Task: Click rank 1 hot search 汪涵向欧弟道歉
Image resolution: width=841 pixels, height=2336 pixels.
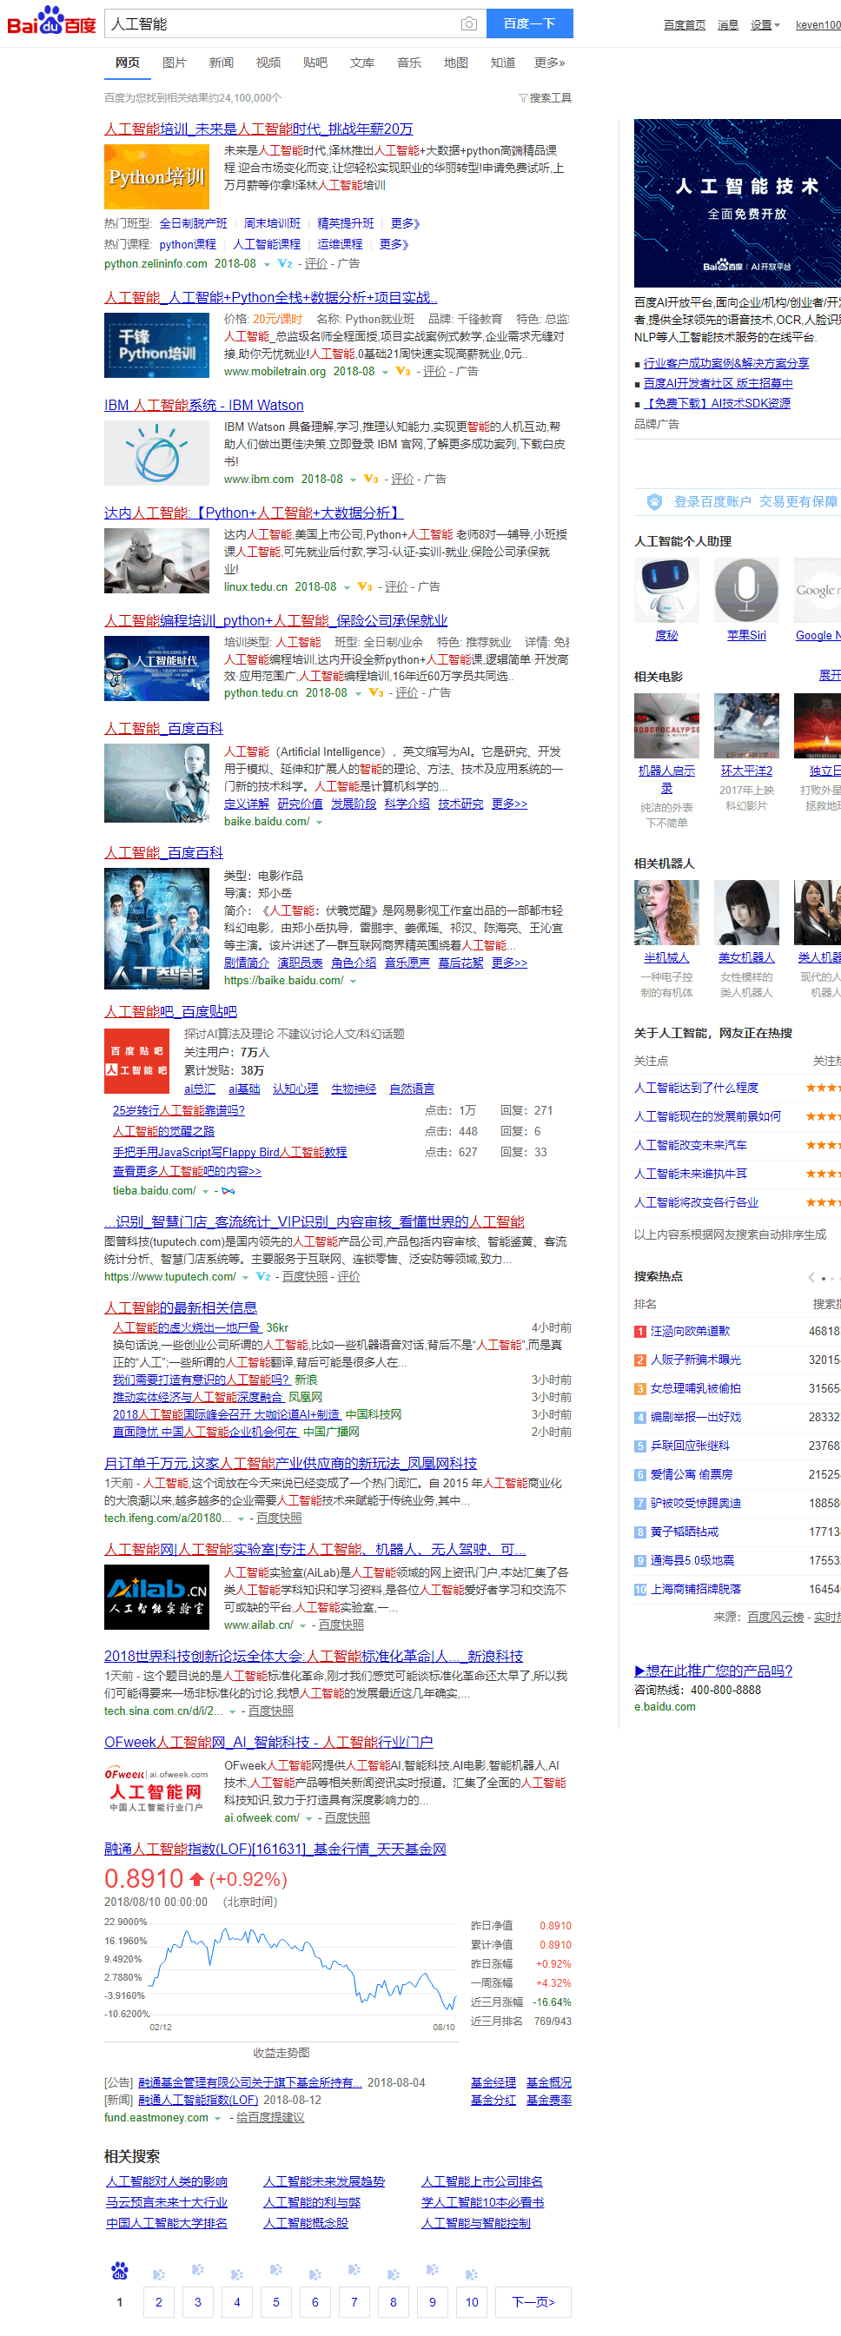Action: (x=691, y=1331)
